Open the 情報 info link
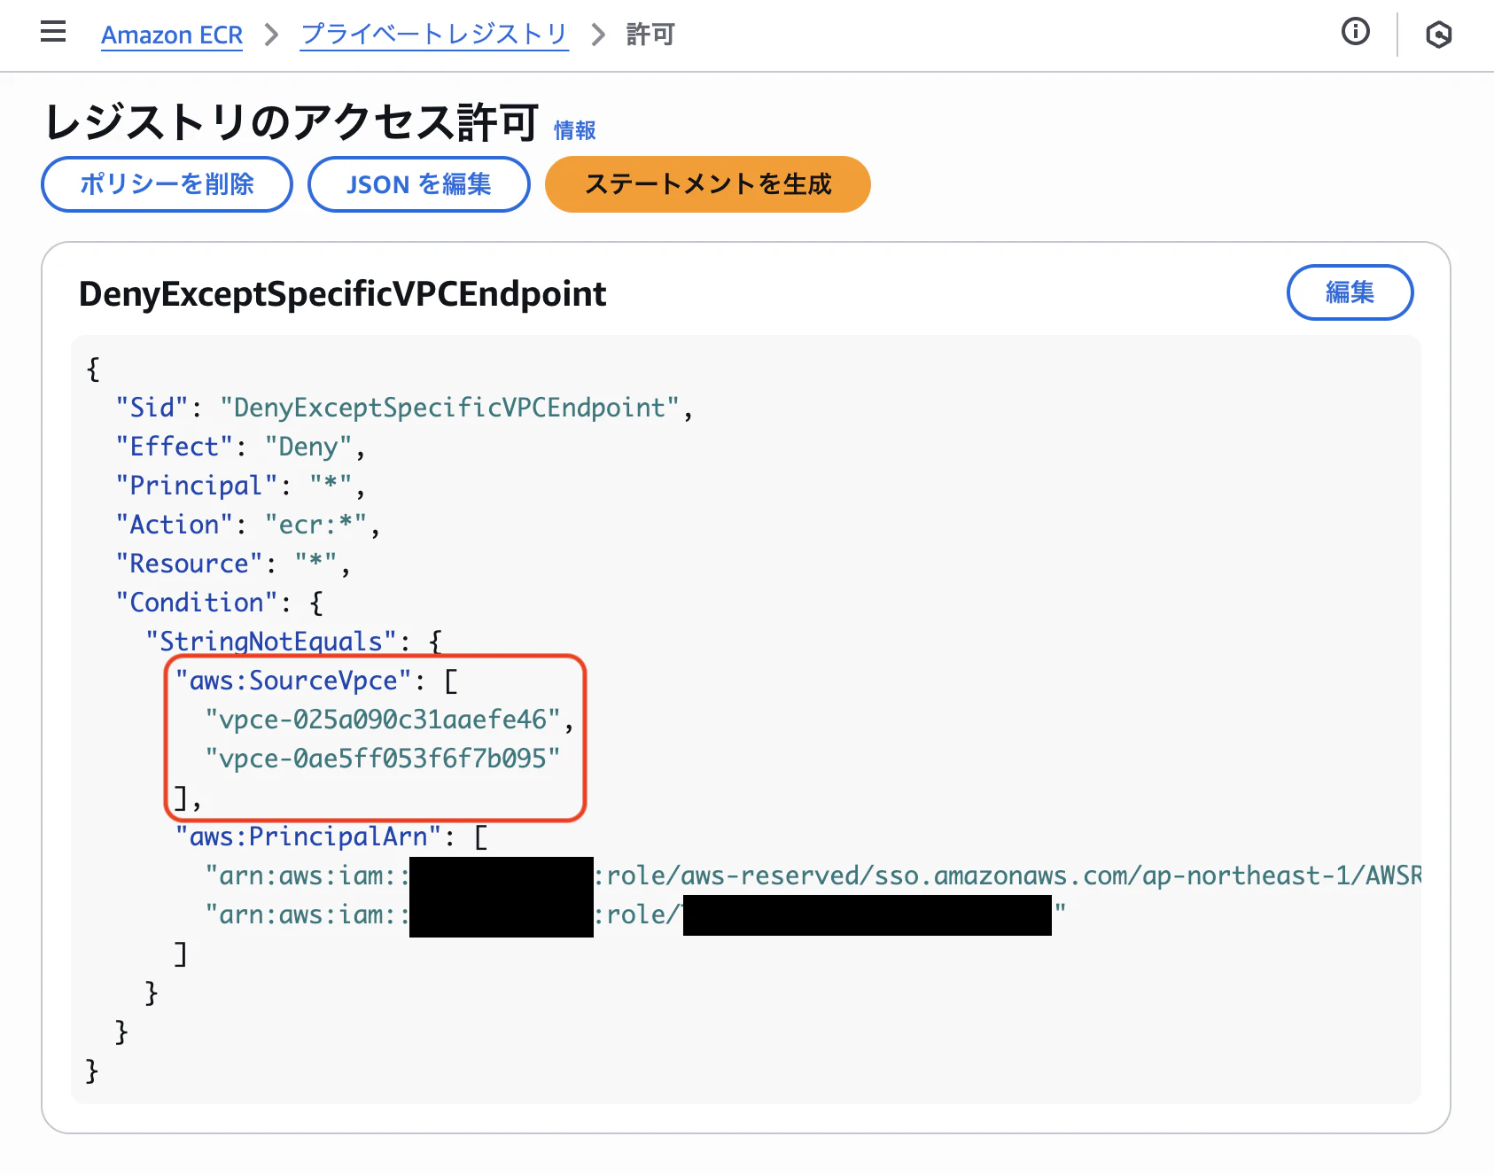 click(x=575, y=130)
